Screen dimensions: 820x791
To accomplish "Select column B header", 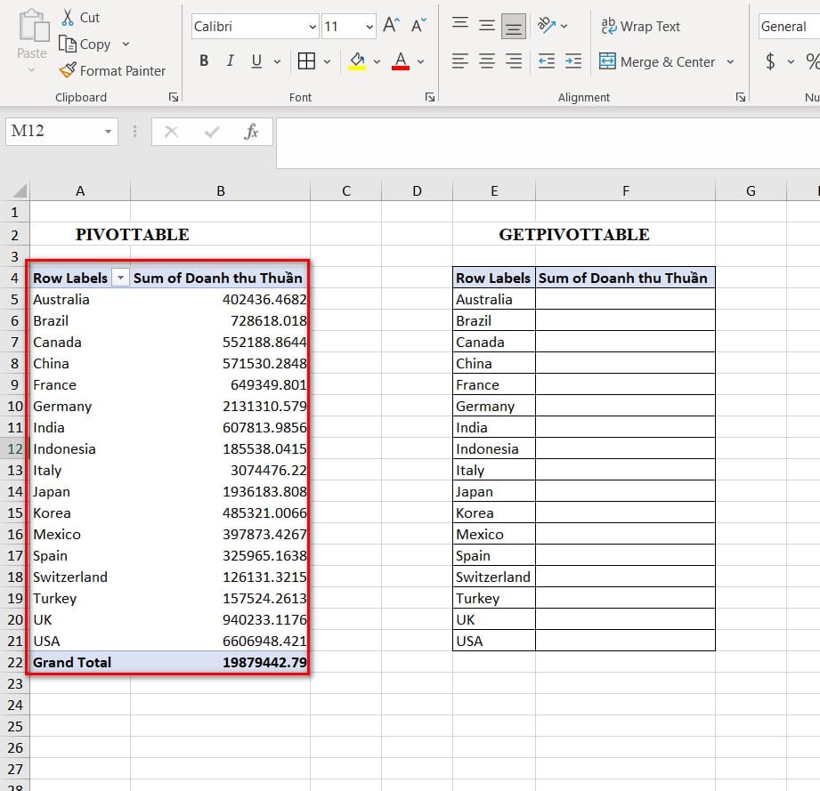I will point(221,190).
